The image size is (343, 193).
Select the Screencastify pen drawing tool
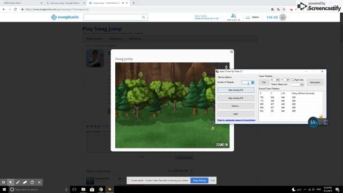(18, 182)
